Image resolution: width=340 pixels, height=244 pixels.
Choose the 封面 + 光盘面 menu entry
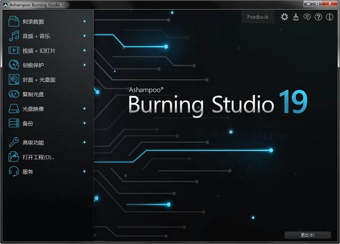point(48,80)
